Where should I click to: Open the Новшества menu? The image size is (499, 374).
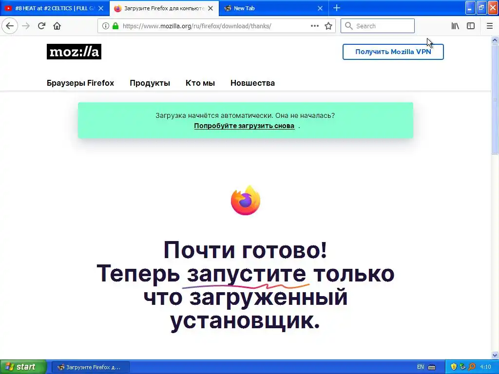pos(253,83)
